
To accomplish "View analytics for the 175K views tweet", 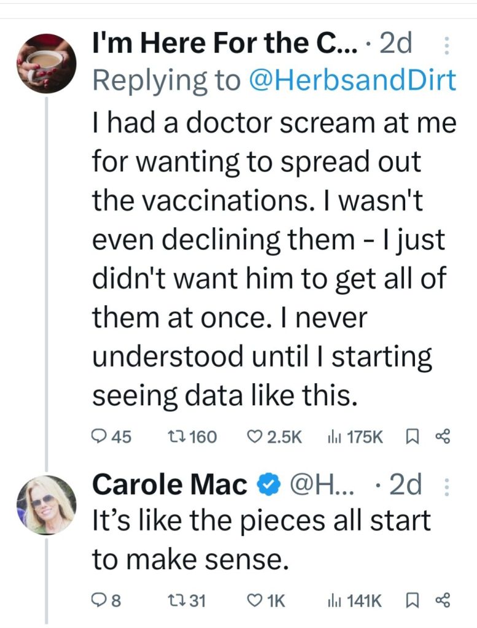I will (331, 436).
